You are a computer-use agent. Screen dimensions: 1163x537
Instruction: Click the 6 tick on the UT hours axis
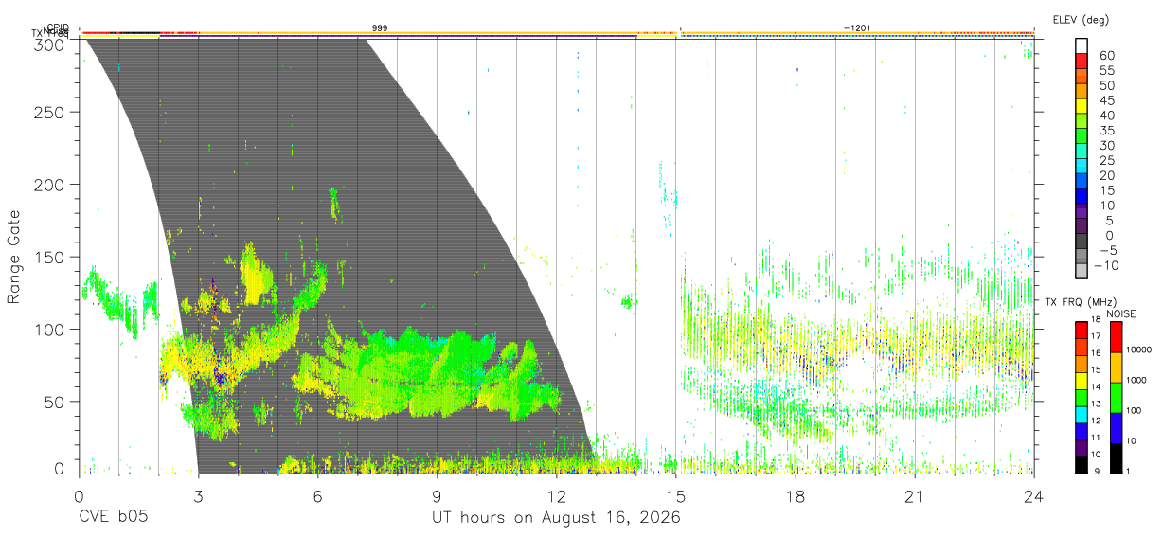coord(317,497)
